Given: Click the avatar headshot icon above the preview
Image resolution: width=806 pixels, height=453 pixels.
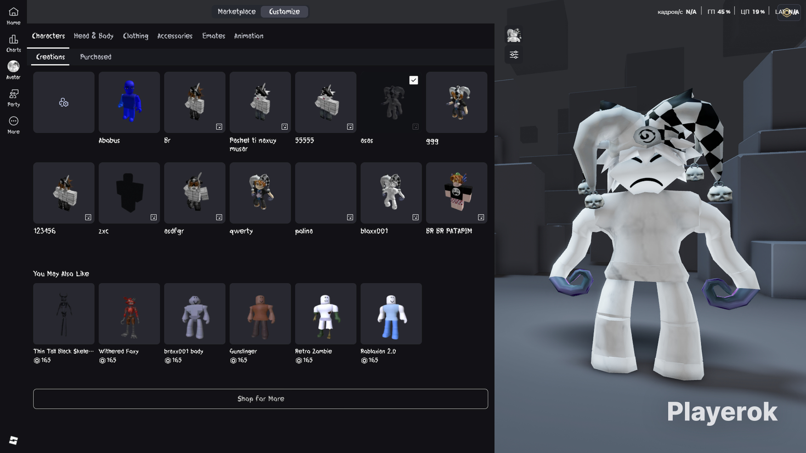Looking at the screenshot, I should point(514,35).
